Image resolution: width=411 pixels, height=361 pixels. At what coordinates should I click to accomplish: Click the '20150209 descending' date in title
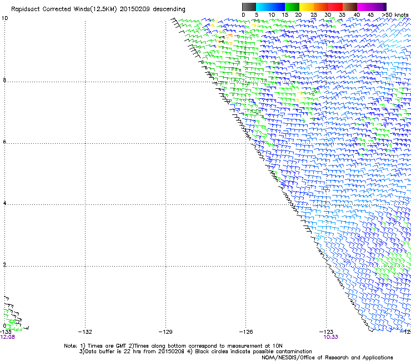click(x=153, y=9)
